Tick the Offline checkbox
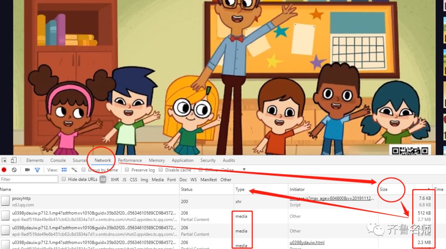446x249 pixels. point(201,170)
